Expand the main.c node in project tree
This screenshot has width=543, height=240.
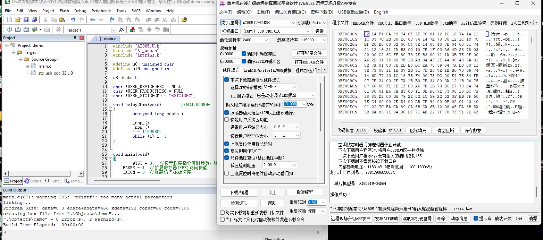point(27,66)
